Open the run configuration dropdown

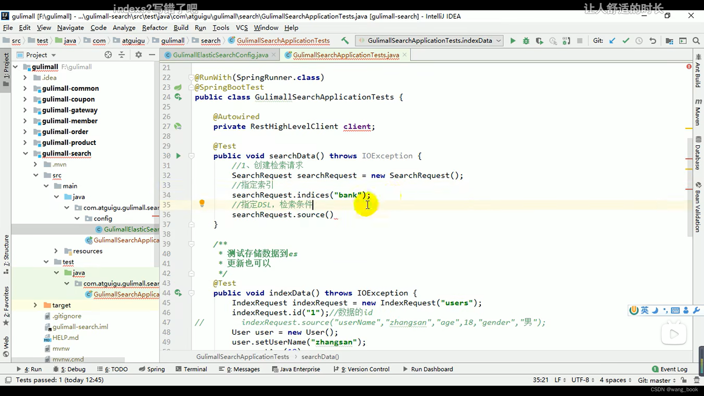pyautogui.click(x=429, y=41)
